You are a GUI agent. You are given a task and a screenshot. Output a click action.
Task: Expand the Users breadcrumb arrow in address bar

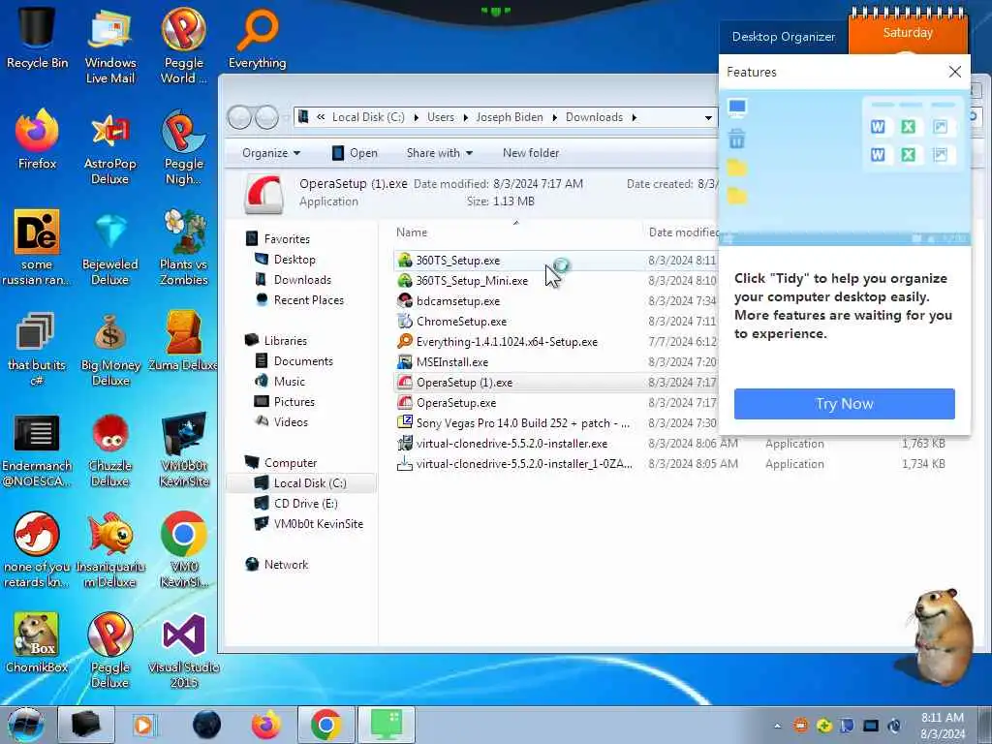pyautogui.click(x=465, y=117)
